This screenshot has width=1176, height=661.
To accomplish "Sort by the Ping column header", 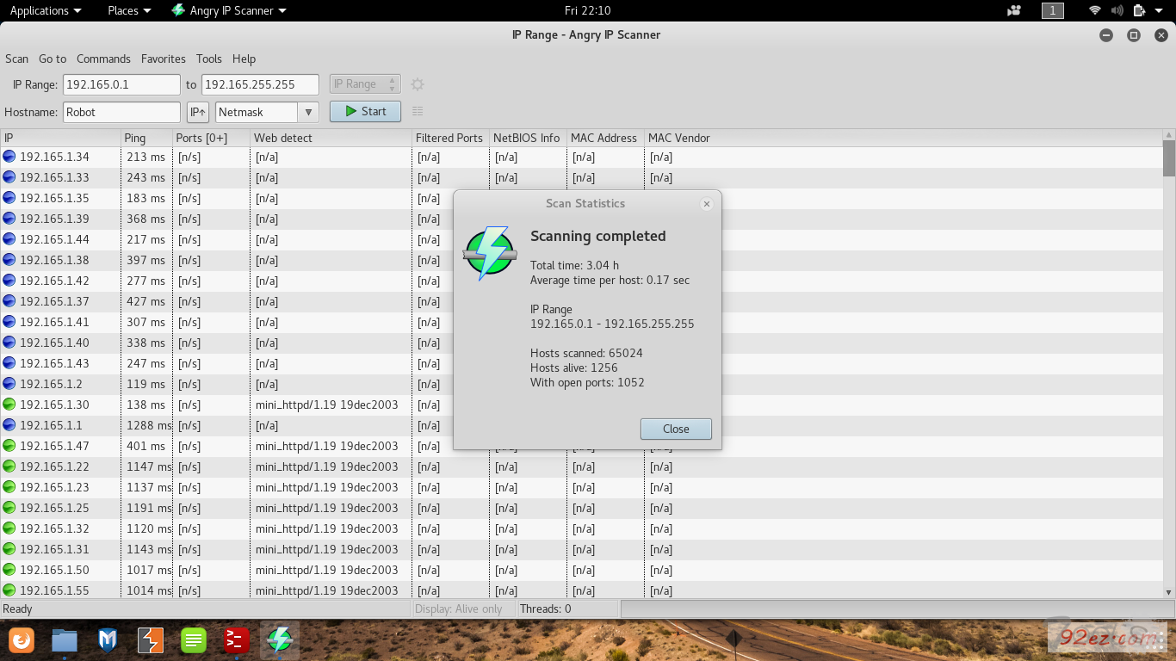I will (146, 138).
